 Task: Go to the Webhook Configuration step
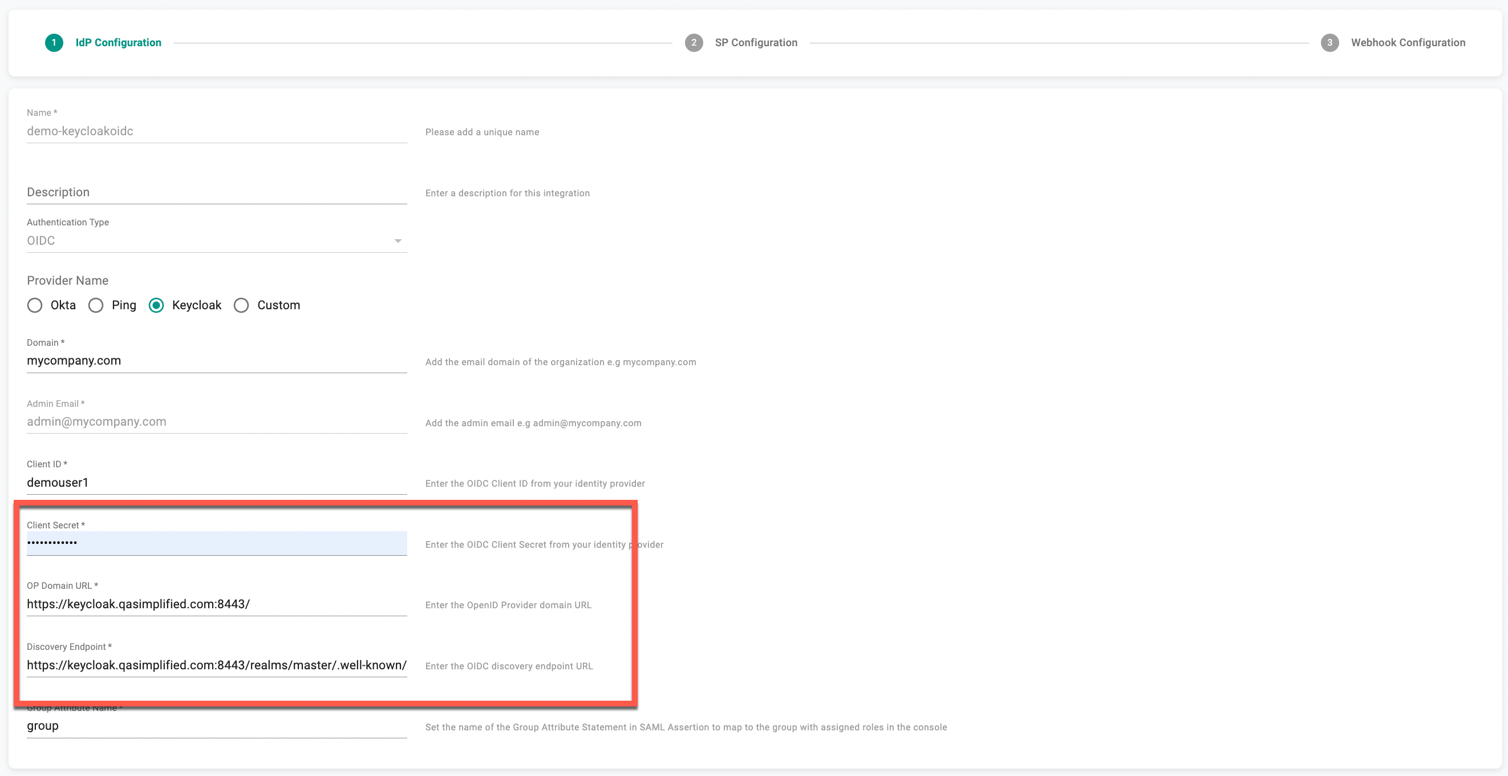(x=1408, y=43)
